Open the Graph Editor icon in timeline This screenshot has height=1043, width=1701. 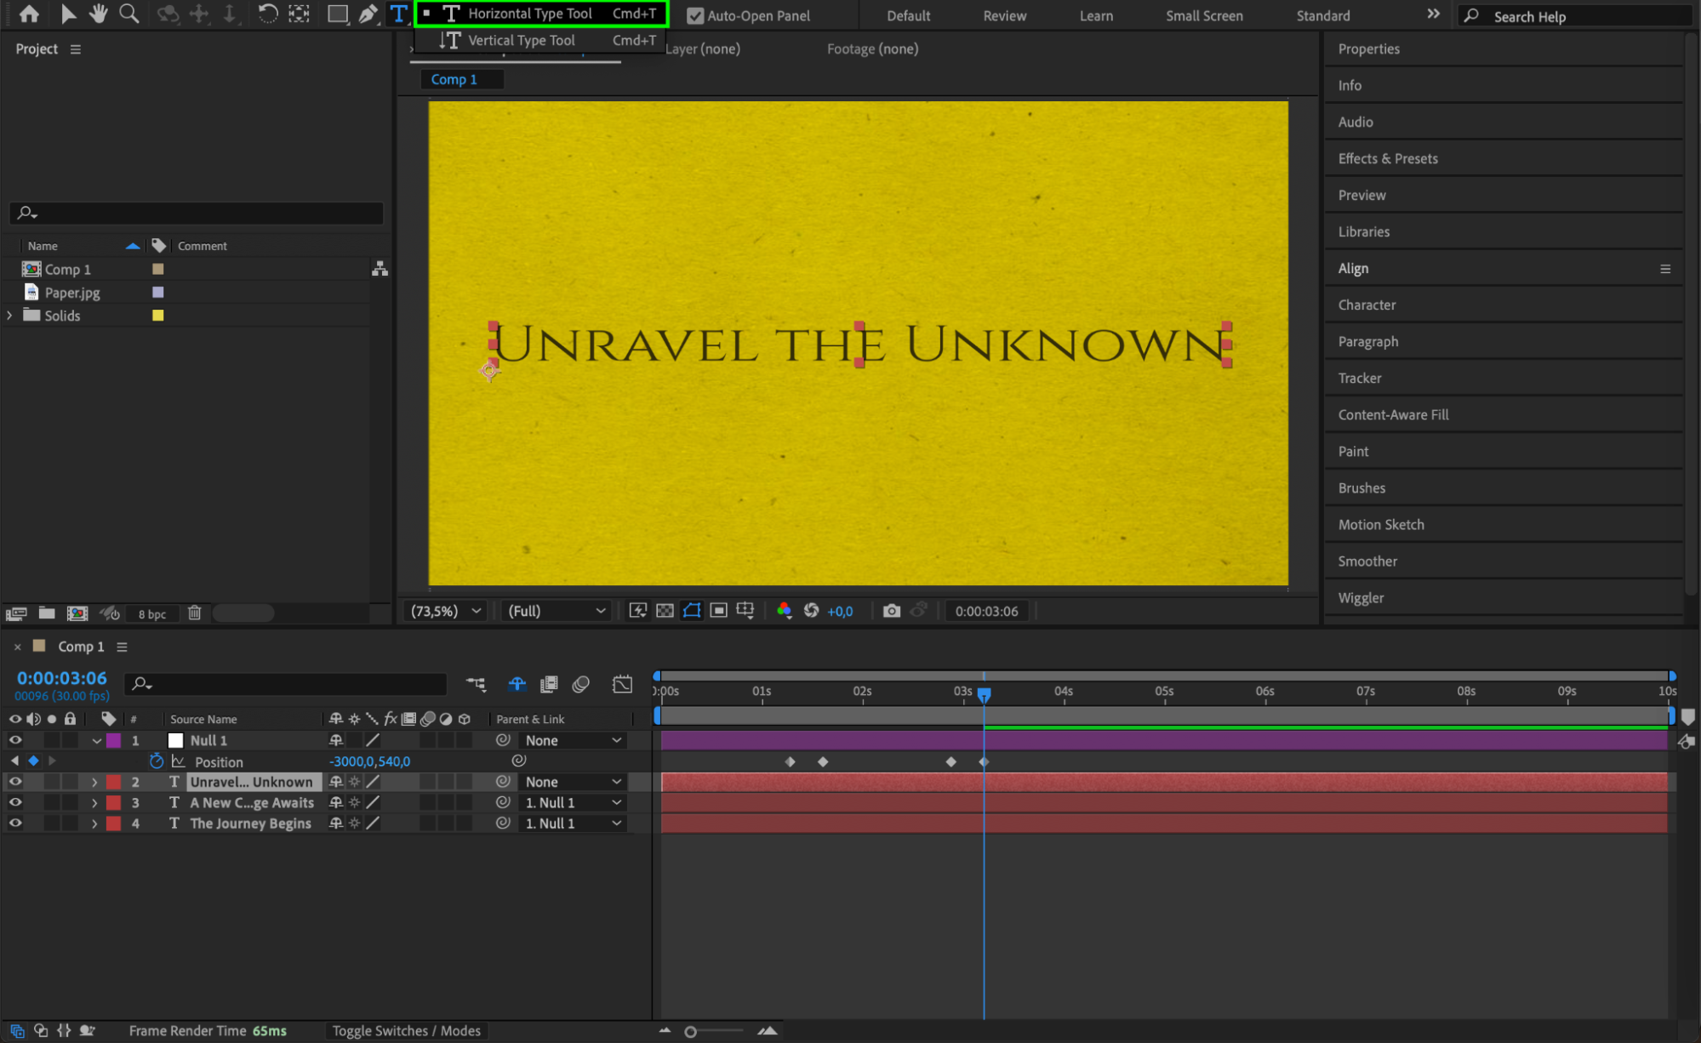[622, 684]
